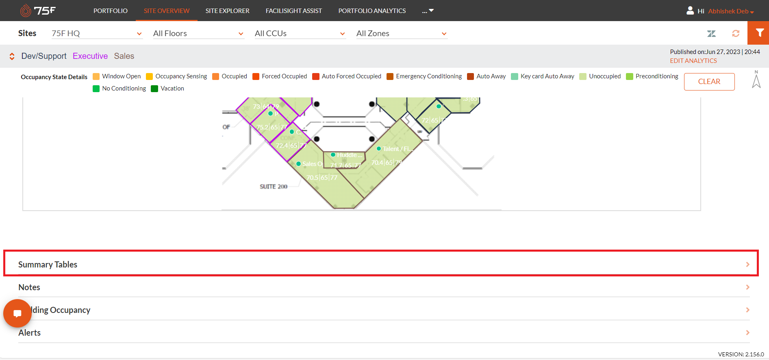Click the EDIT ANALYTICS link
Screen dimensions: 769x360
coord(693,61)
